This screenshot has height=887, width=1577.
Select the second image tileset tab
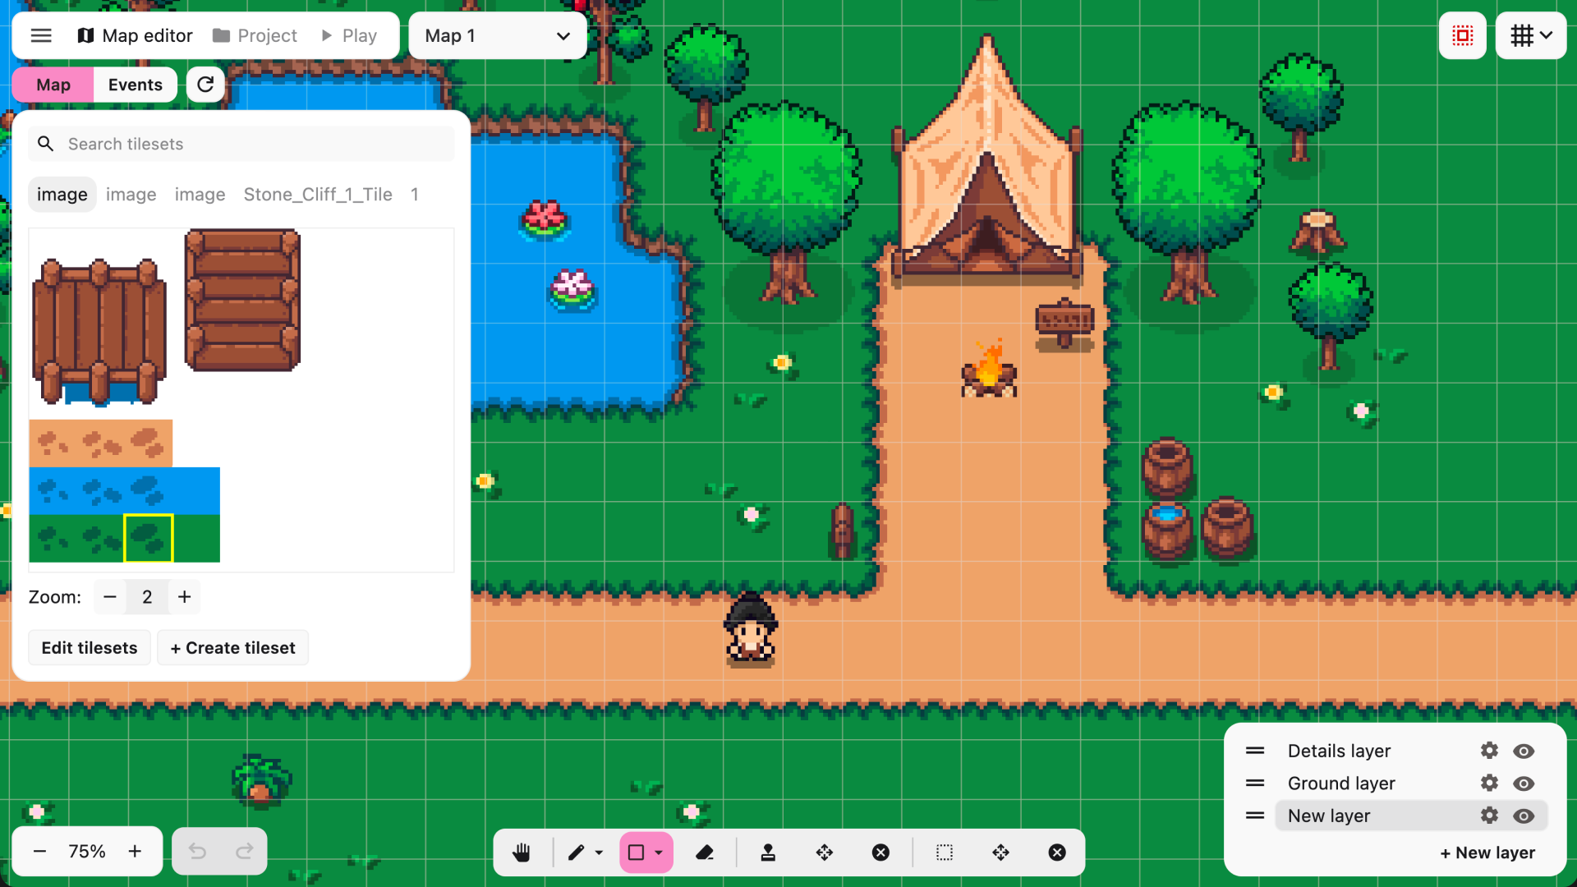(x=131, y=195)
